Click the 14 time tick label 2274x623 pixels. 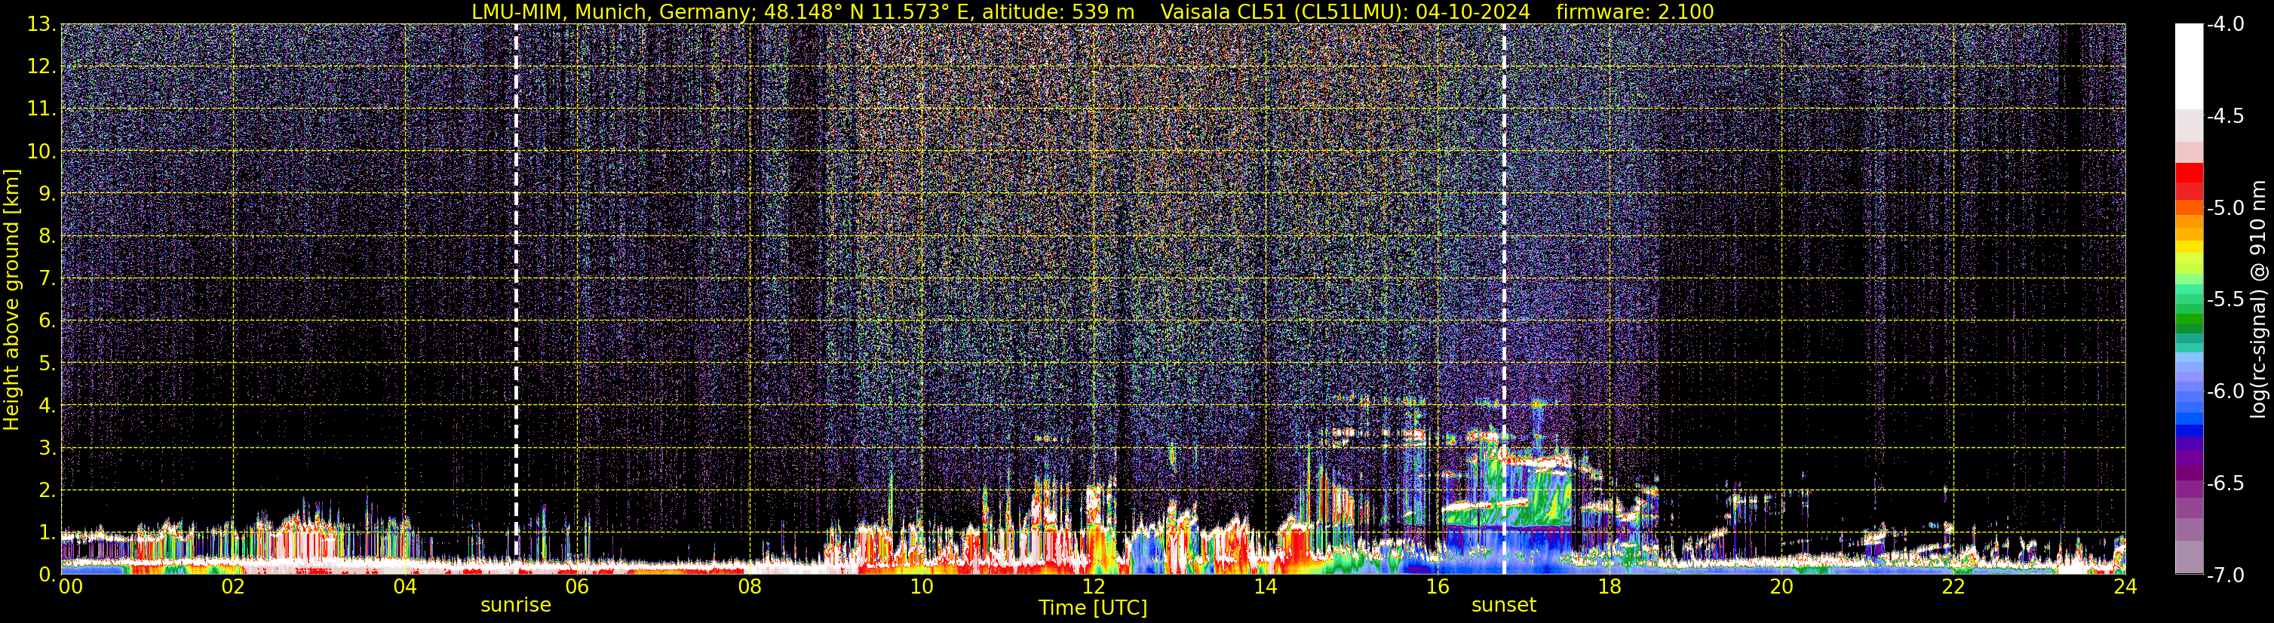[1266, 587]
